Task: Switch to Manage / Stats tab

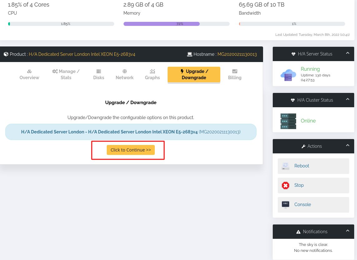Action: tap(66, 75)
